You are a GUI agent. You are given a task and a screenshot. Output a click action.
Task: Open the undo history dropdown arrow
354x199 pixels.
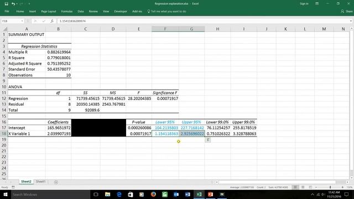(17, 4)
